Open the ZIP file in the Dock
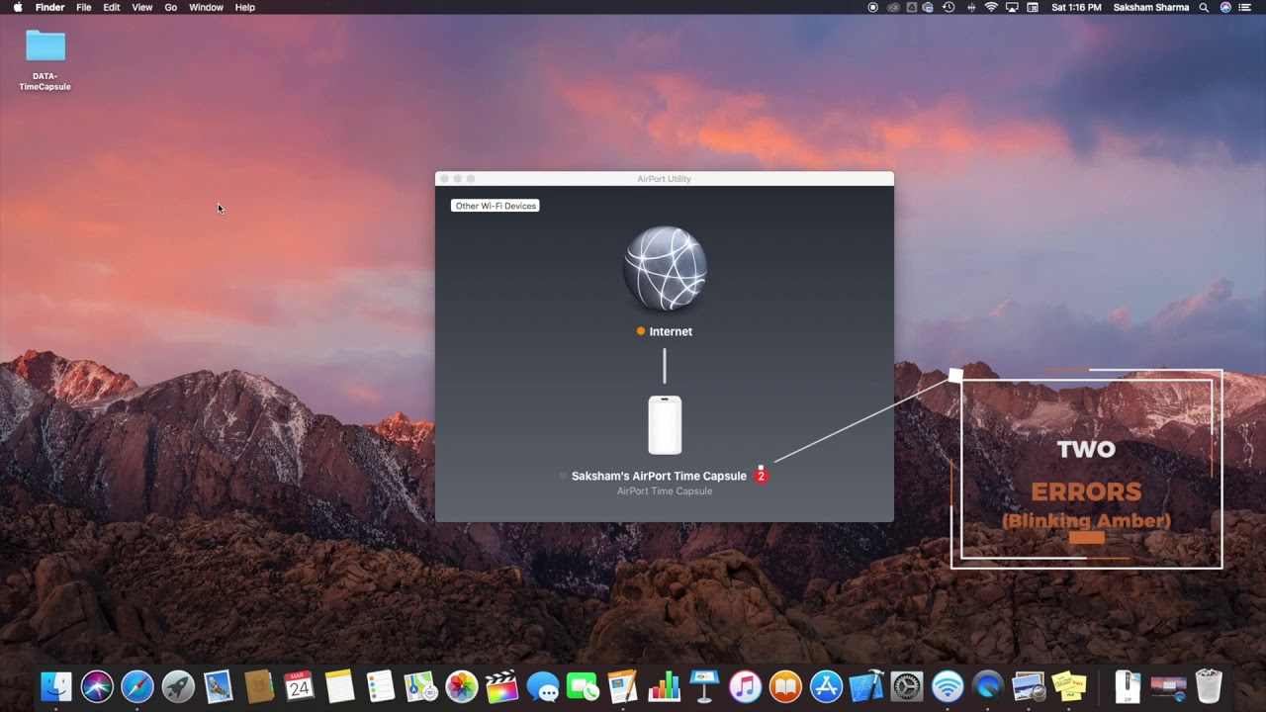The image size is (1266, 712). 1128,686
